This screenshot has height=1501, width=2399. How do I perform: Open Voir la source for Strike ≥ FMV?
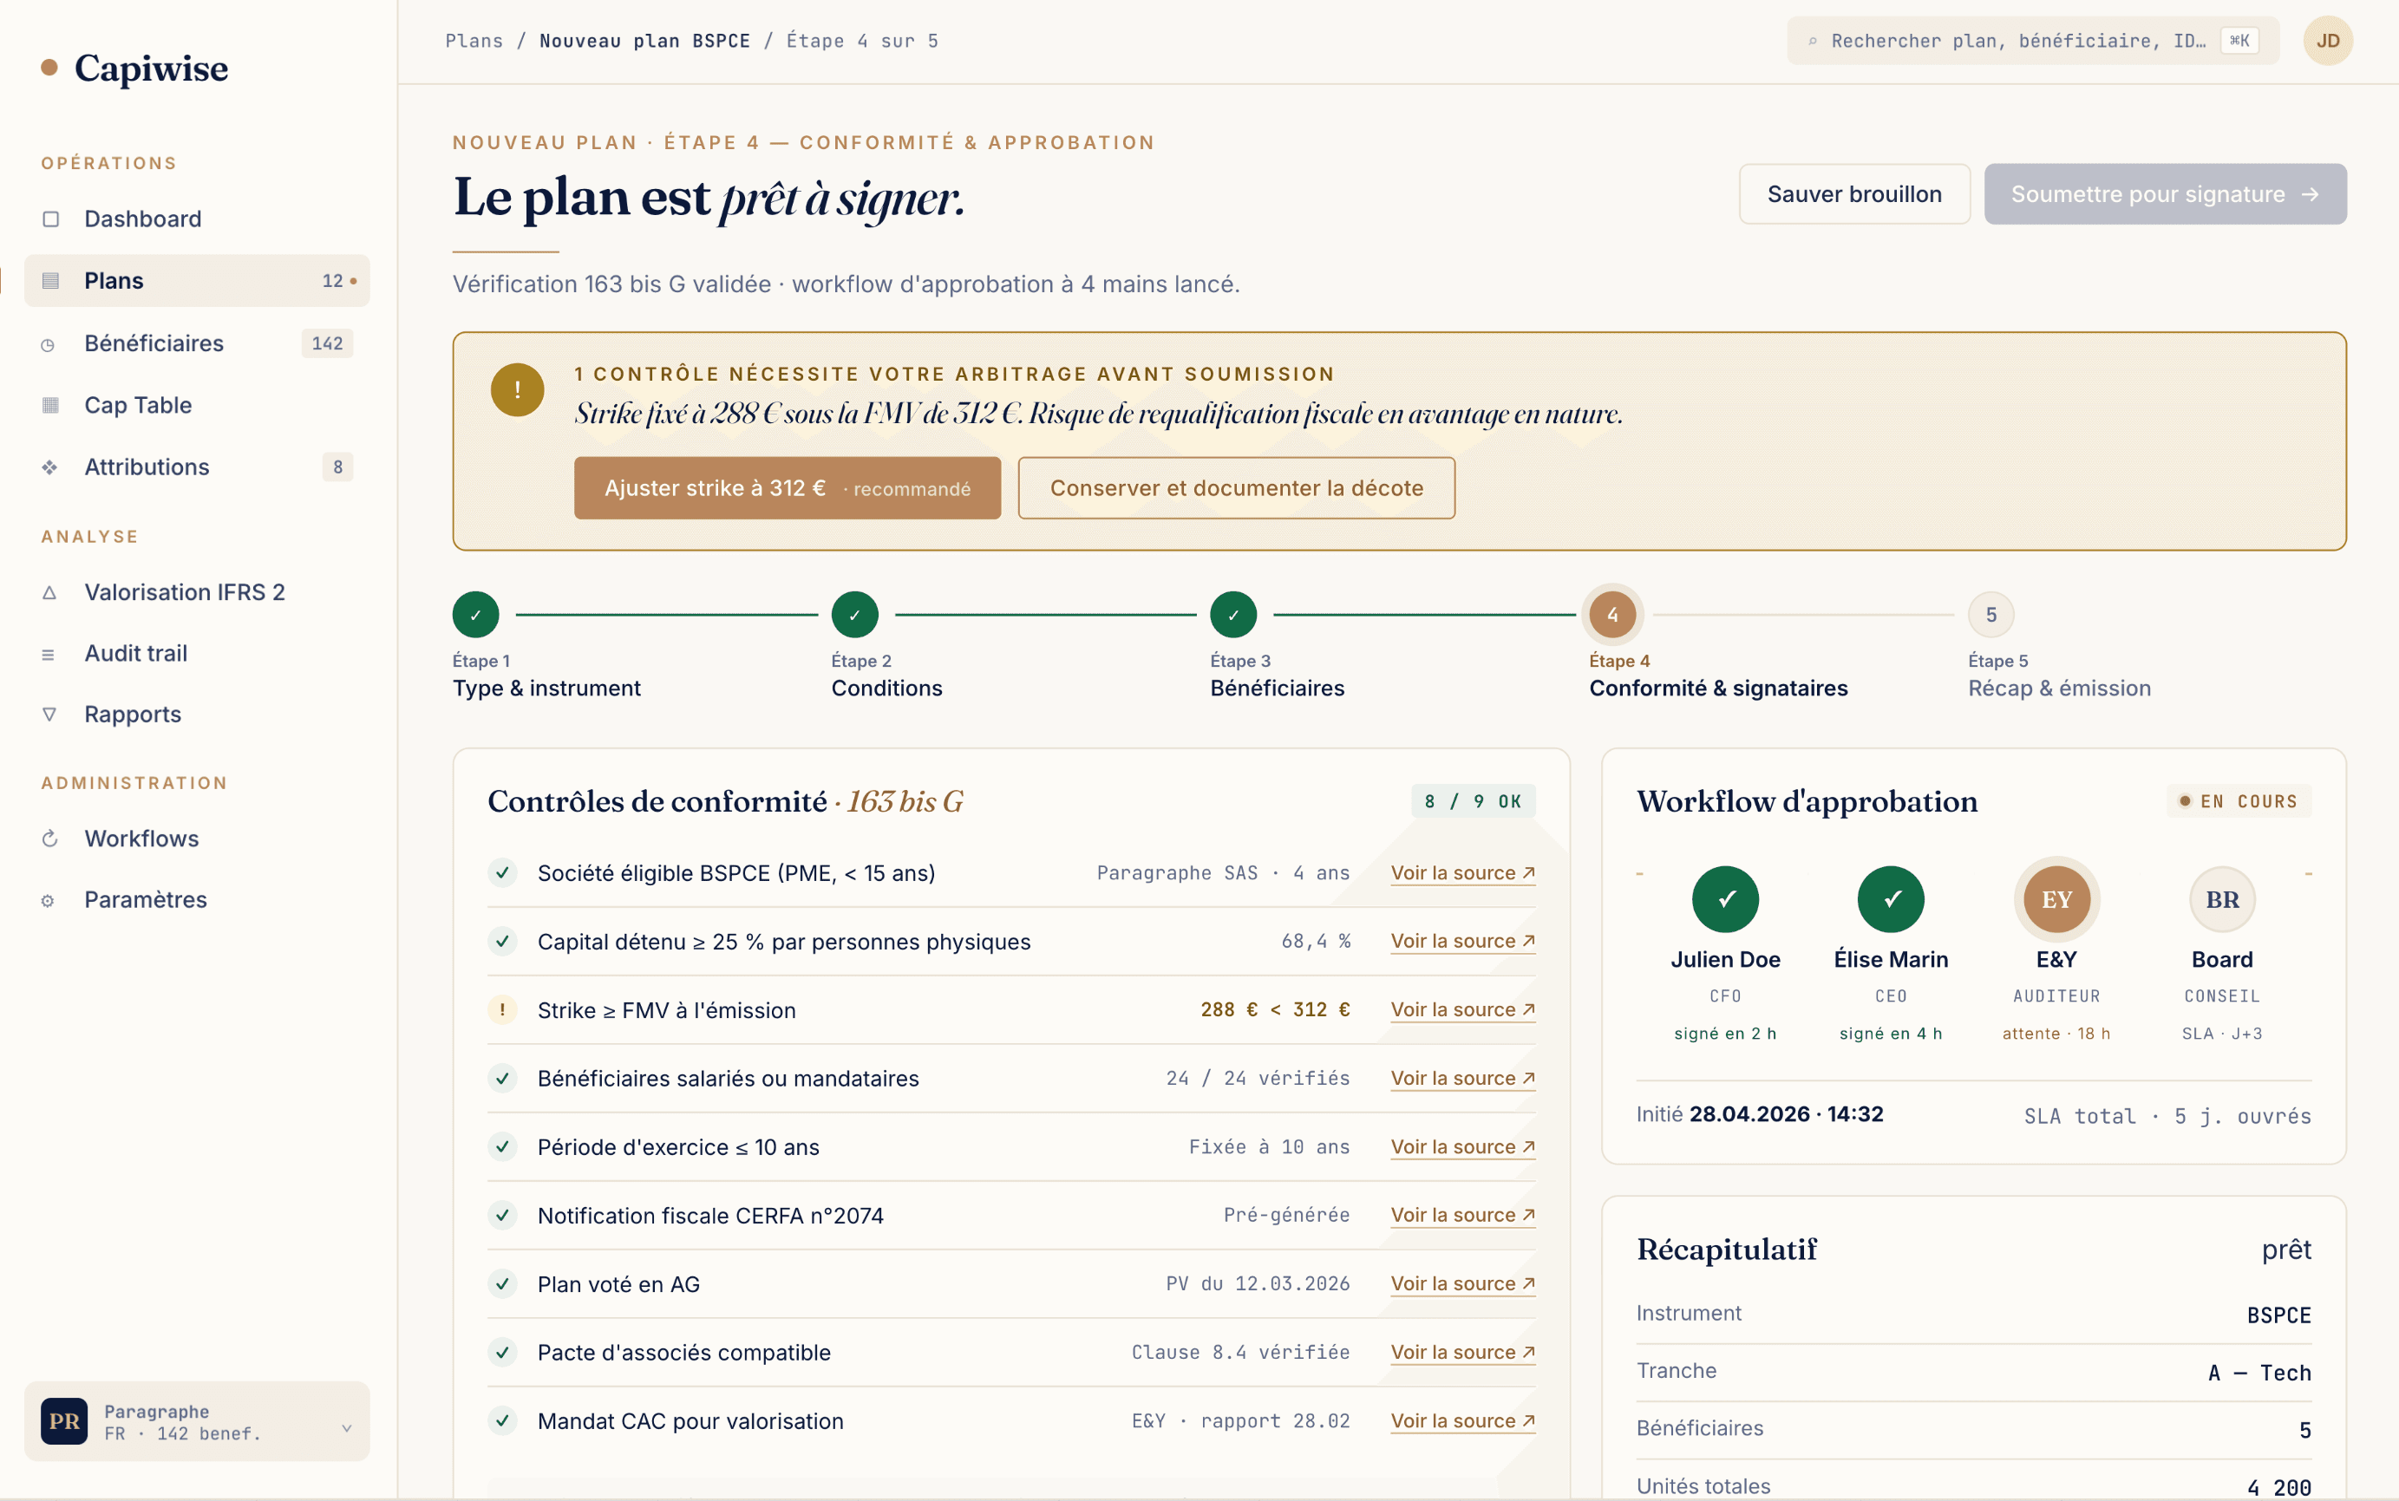(x=1462, y=1009)
